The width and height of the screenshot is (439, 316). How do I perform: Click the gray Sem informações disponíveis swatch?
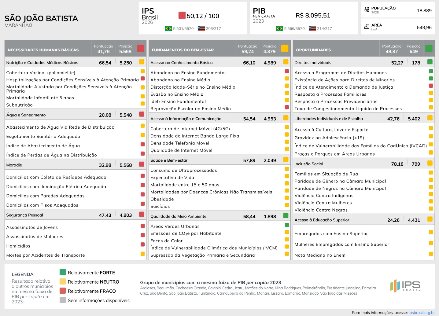(x=63, y=300)
